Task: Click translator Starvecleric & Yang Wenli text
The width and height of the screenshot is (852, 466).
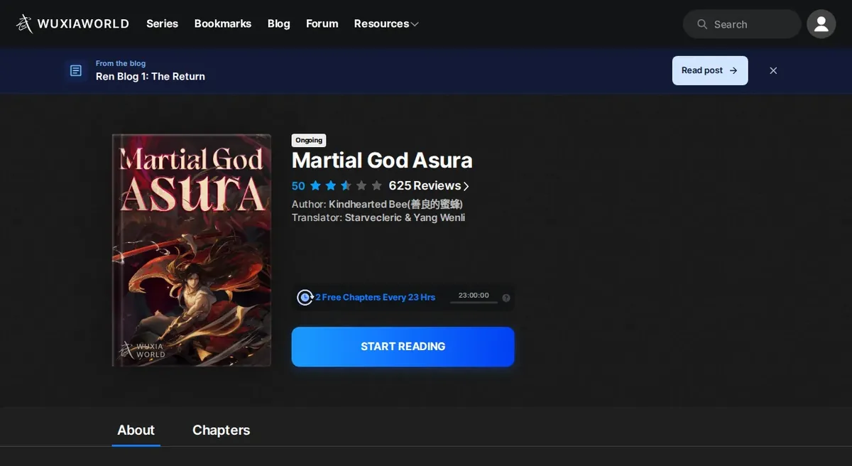Action: click(x=405, y=218)
